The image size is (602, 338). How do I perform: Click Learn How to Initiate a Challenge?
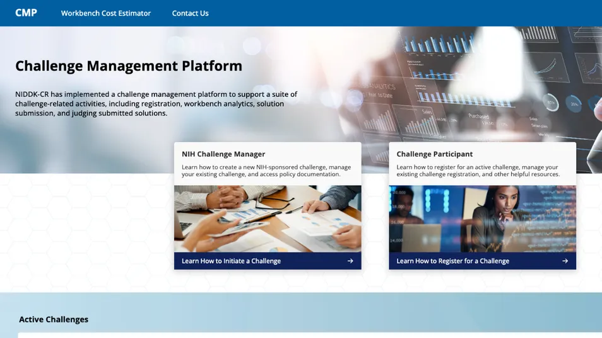click(231, 261)
